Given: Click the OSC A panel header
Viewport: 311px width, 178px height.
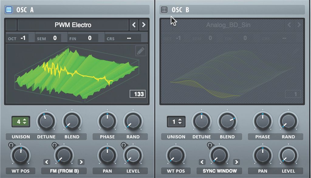Looking at the screenshot, I should (76, 9).
